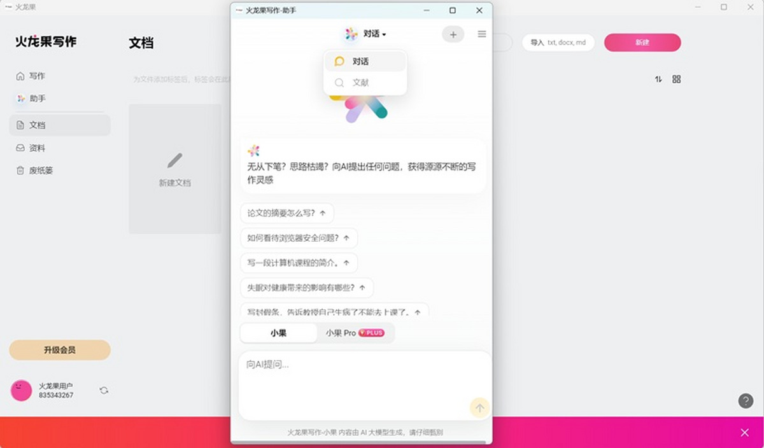Click the 升级会员 upgrade button

tap(60, 350)
